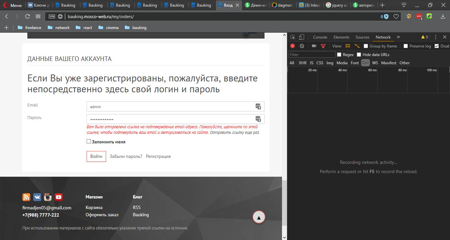
Task: Click the firmadjen05@gmail.com email link
Action: point(47,208)
